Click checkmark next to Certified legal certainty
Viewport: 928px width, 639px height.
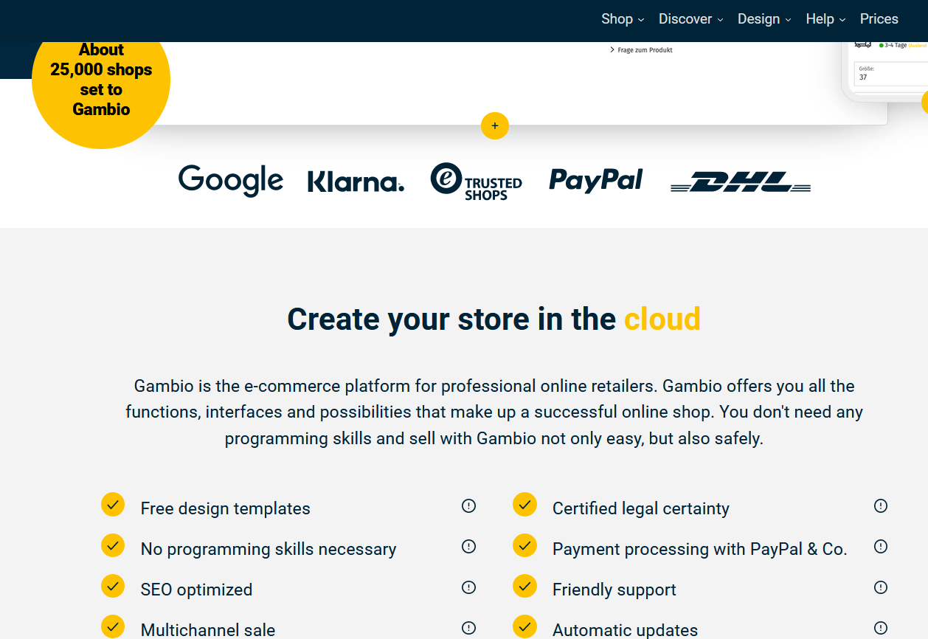524,505
